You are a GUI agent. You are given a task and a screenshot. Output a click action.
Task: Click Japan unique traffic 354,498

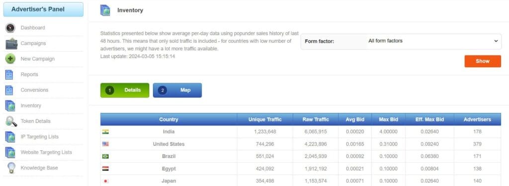click(x=265, y=181)
